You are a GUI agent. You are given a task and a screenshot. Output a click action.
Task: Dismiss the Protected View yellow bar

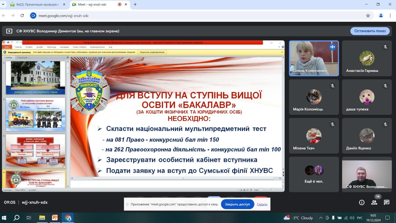pyautogui.click(x=282, y=52)
